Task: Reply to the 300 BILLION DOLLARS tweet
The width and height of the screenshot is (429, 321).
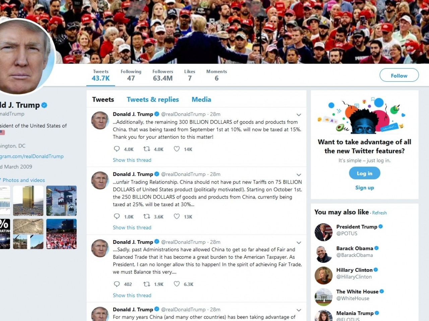Action: coord(117,149)
